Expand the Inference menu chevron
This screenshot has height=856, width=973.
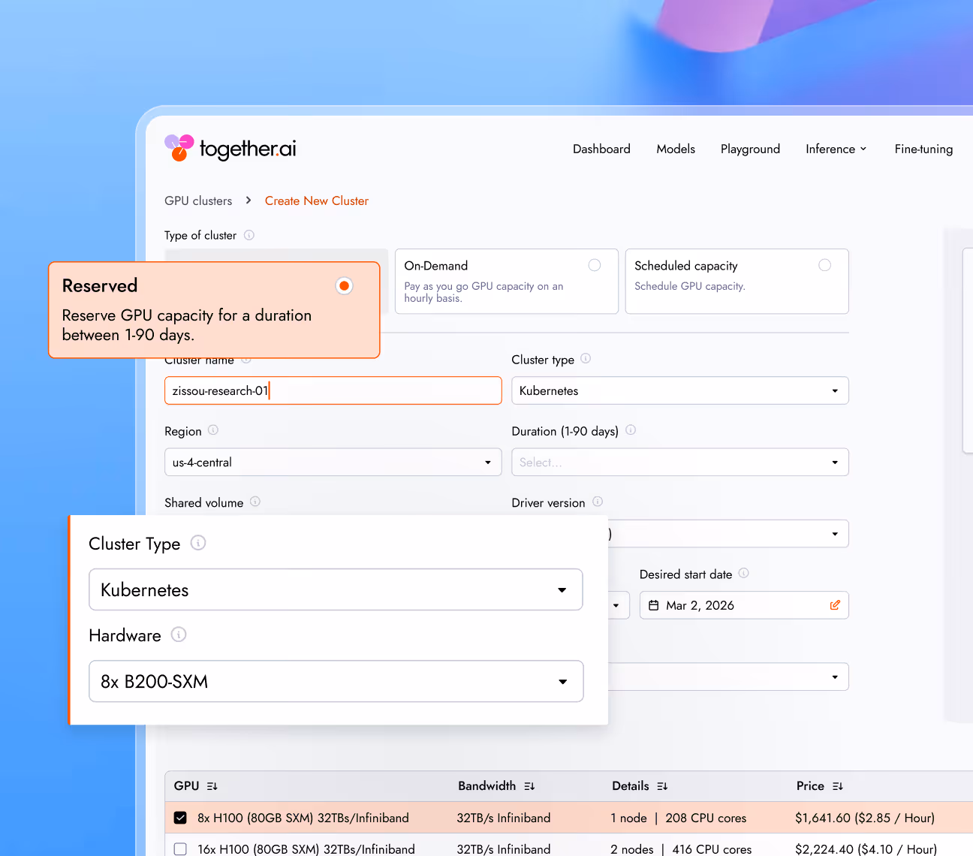click(x=863, y=149)
